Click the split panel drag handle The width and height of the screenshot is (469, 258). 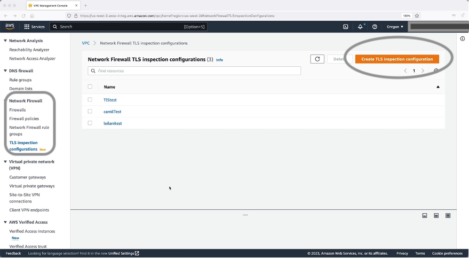(245, 215)
